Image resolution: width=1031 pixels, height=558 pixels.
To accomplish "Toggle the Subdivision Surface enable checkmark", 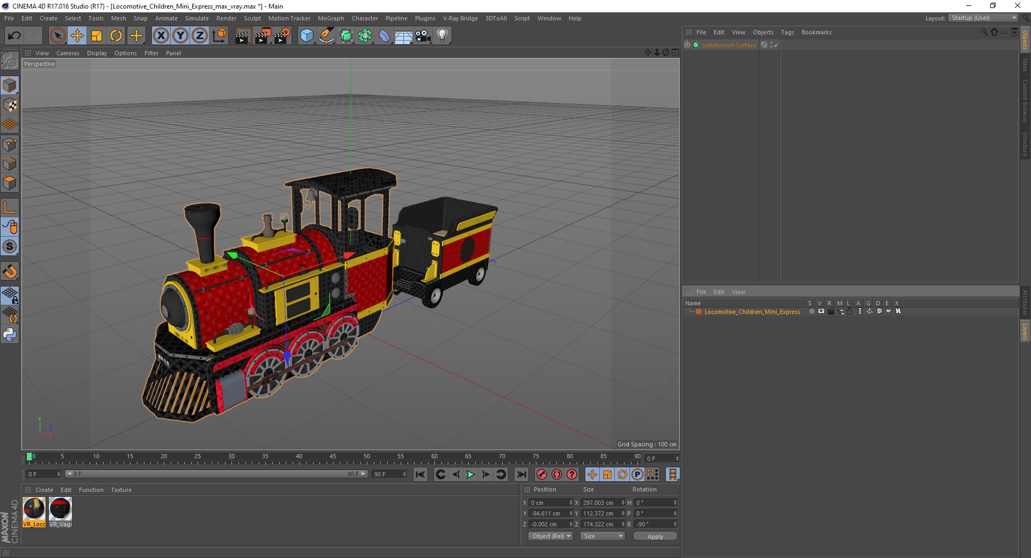I will coord(776,45).
